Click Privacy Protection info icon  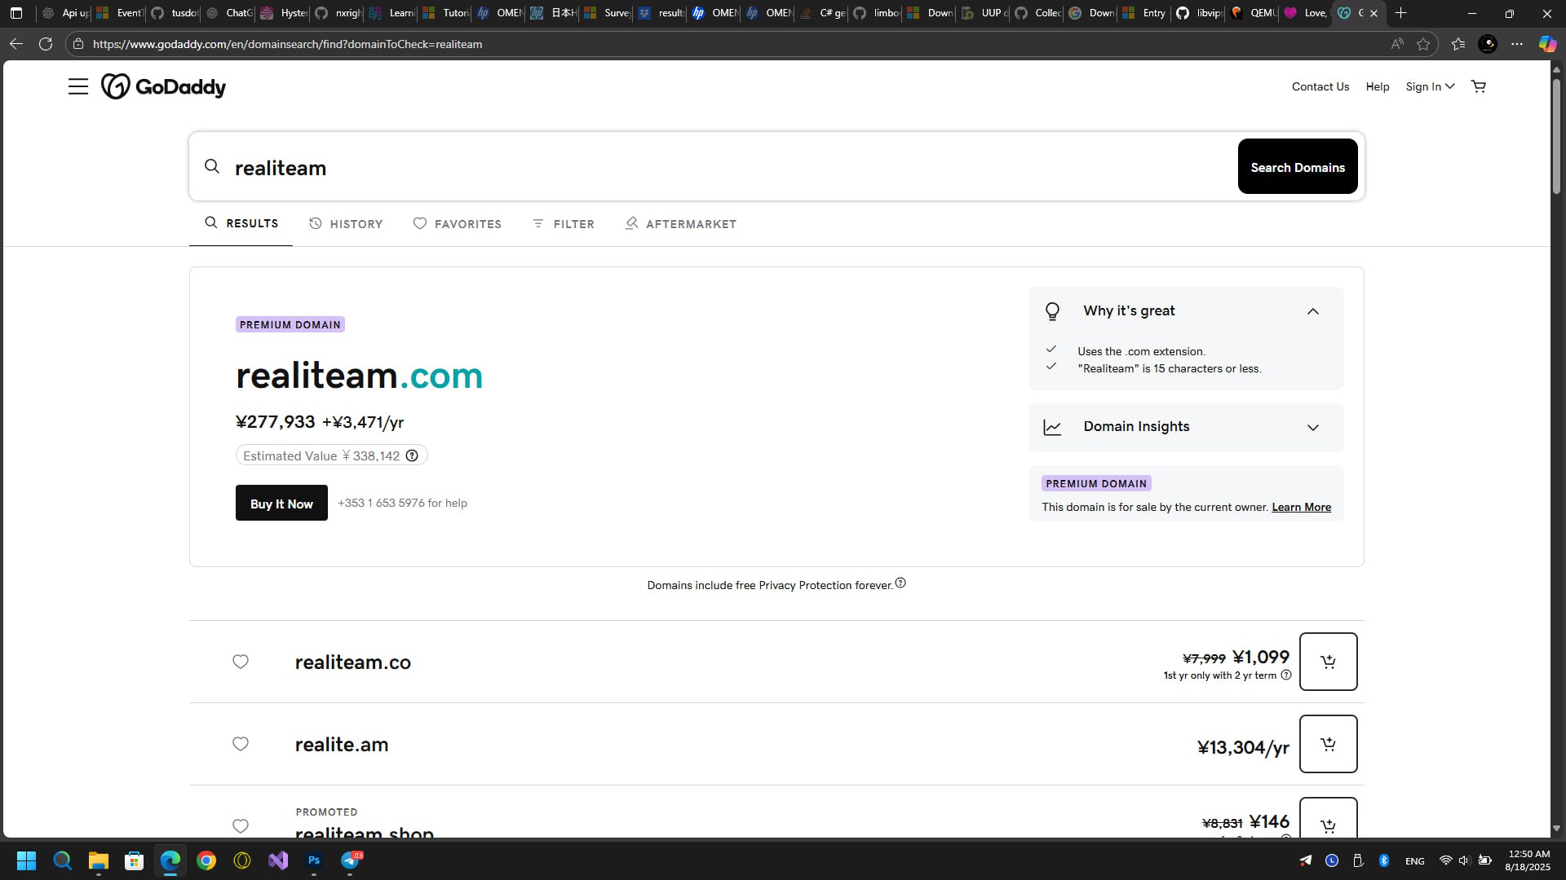[x=900, y=583]
